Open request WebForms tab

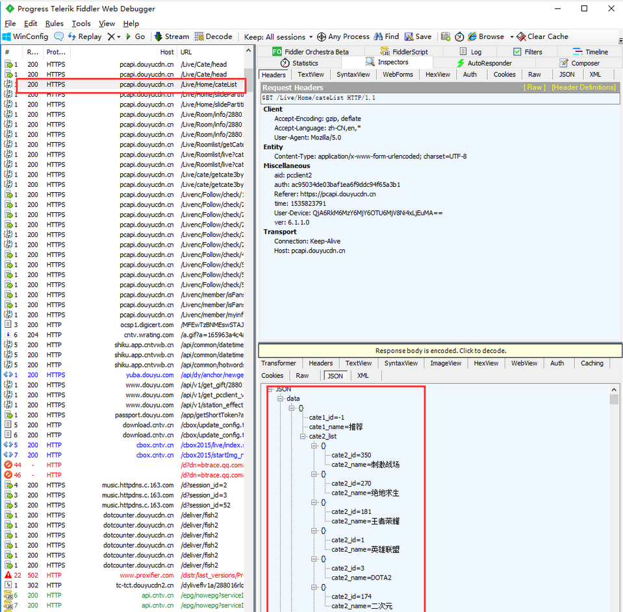[x=398, y=75]
